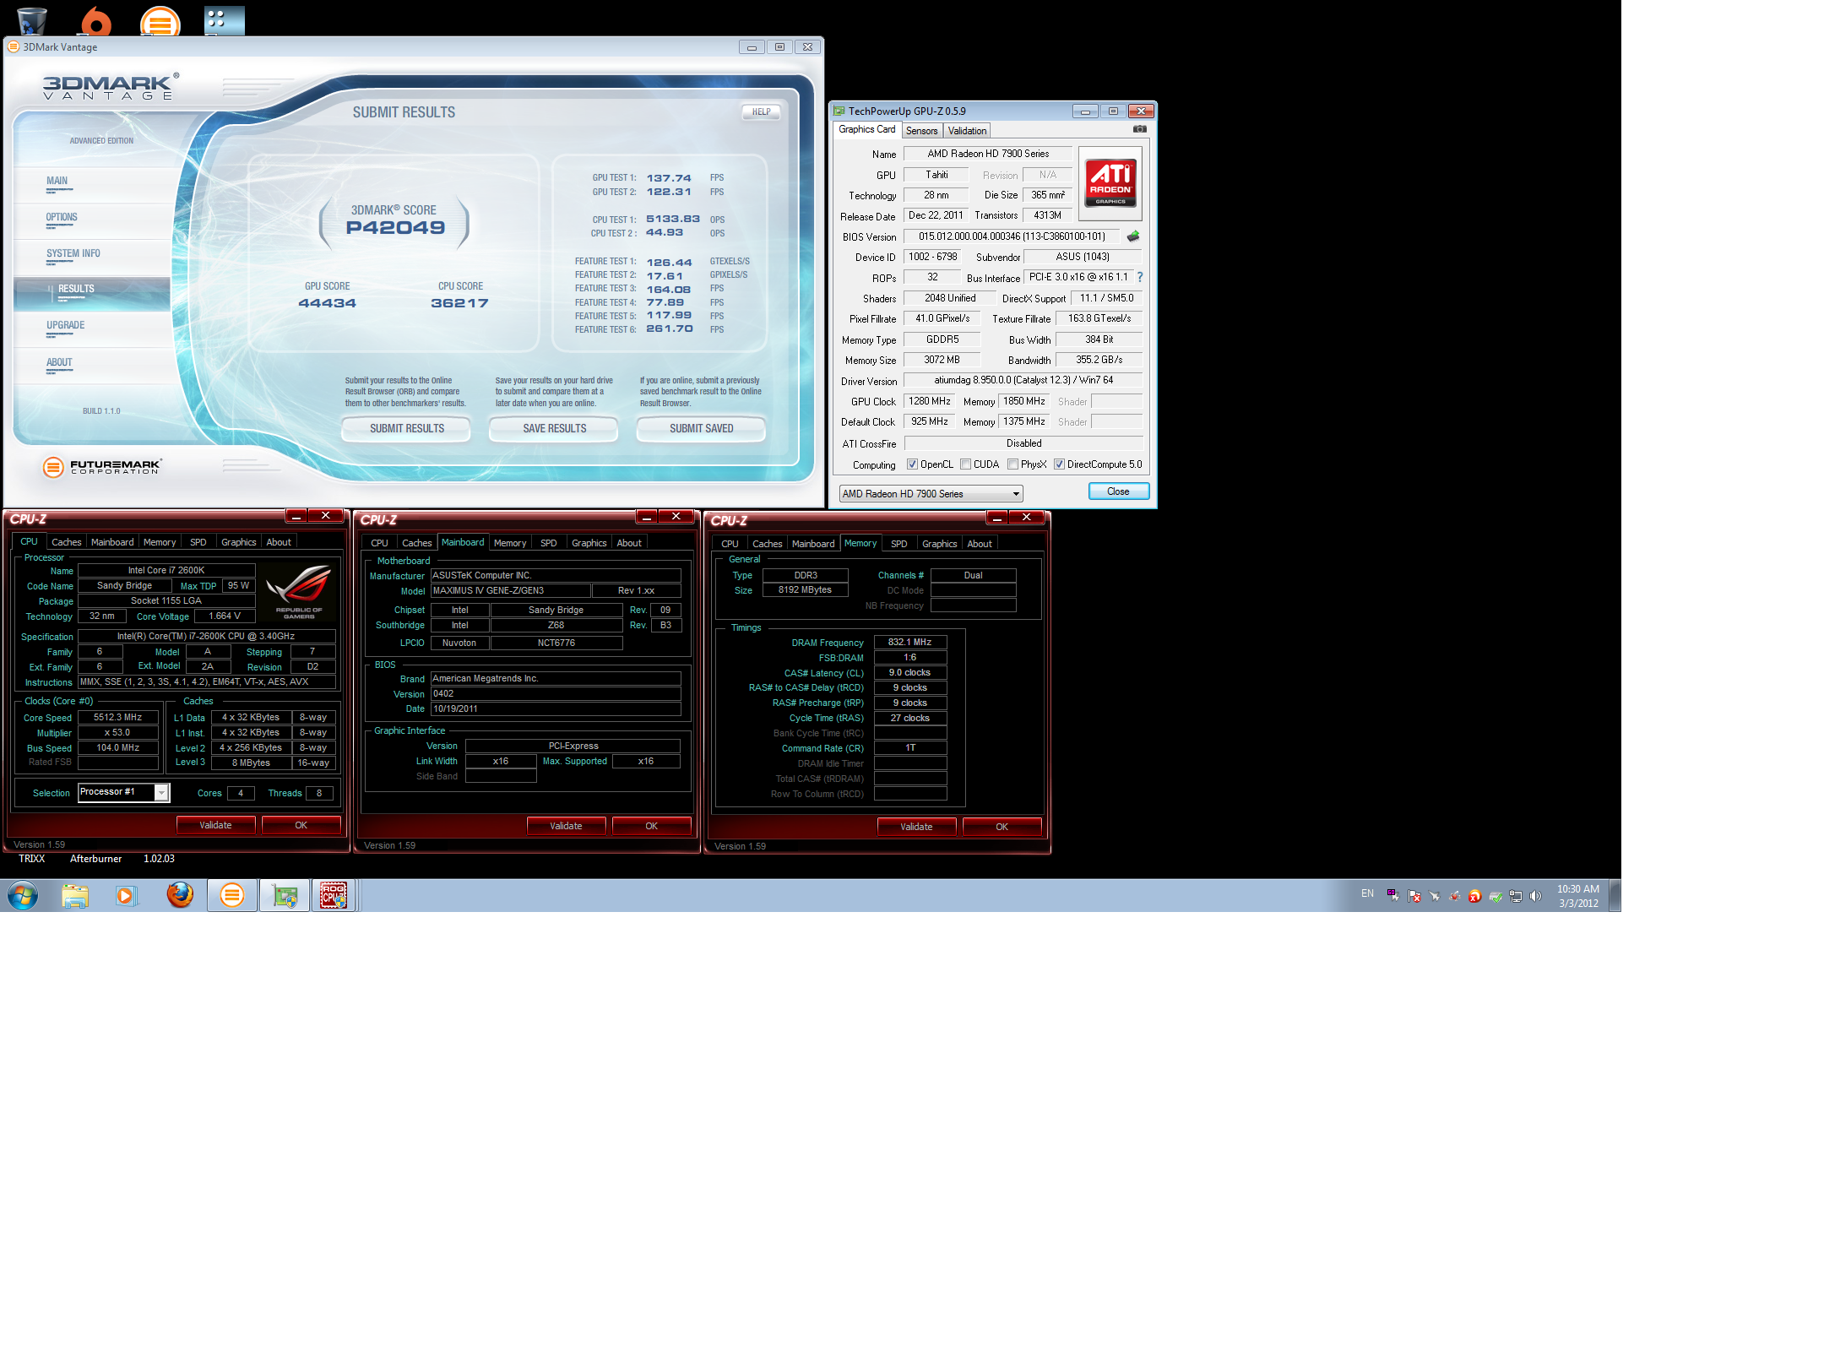Click OK in the Memory CPU-Z window
This screenshot has width=1824, height=1368.
click(1002, 827)
